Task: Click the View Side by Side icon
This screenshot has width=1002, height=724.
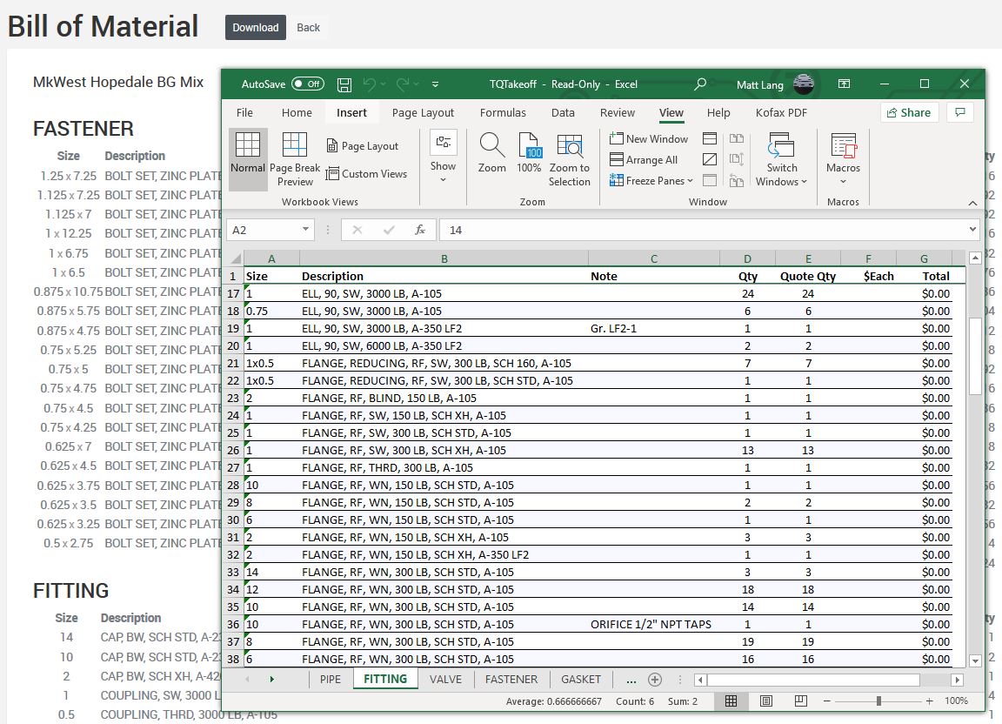Action: pos(737,138)
